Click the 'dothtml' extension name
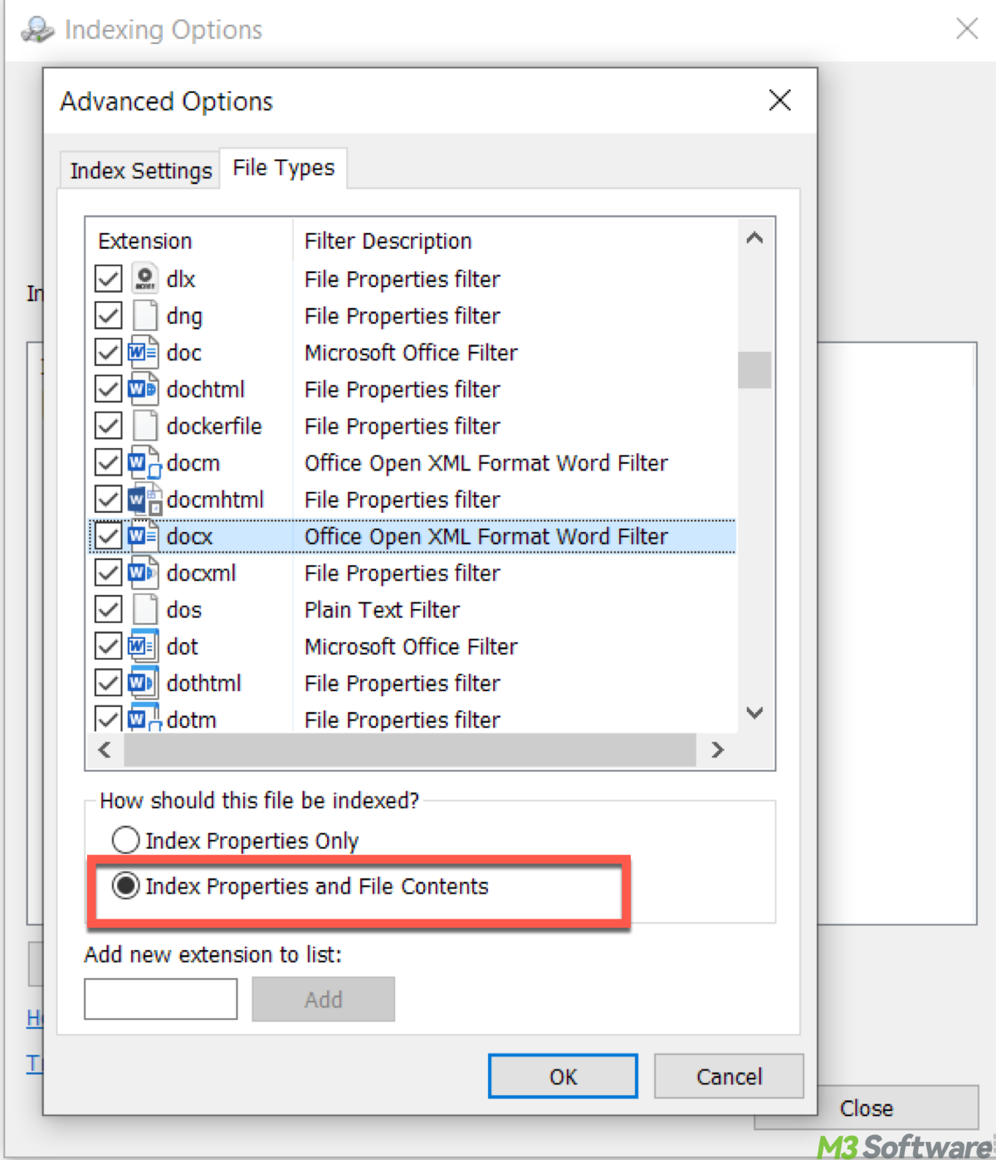996x1160 pixels. pos(204,683)
